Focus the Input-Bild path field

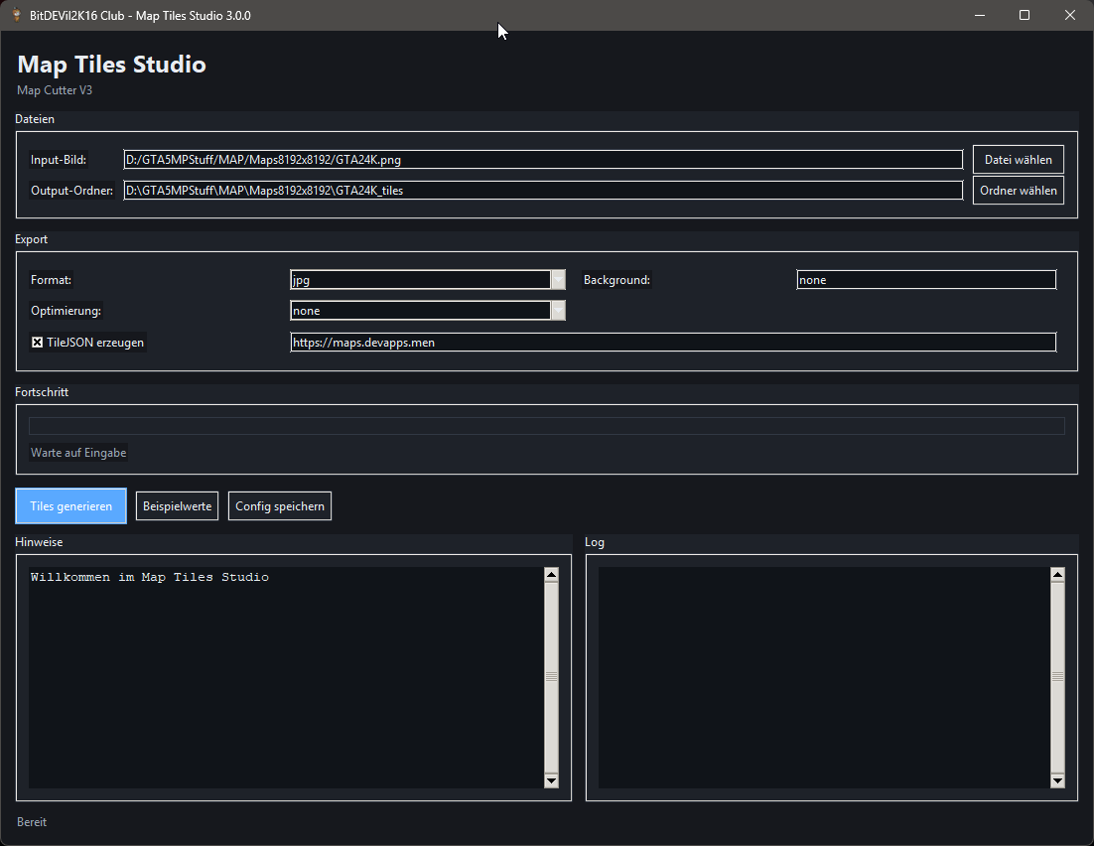point(543,159)
